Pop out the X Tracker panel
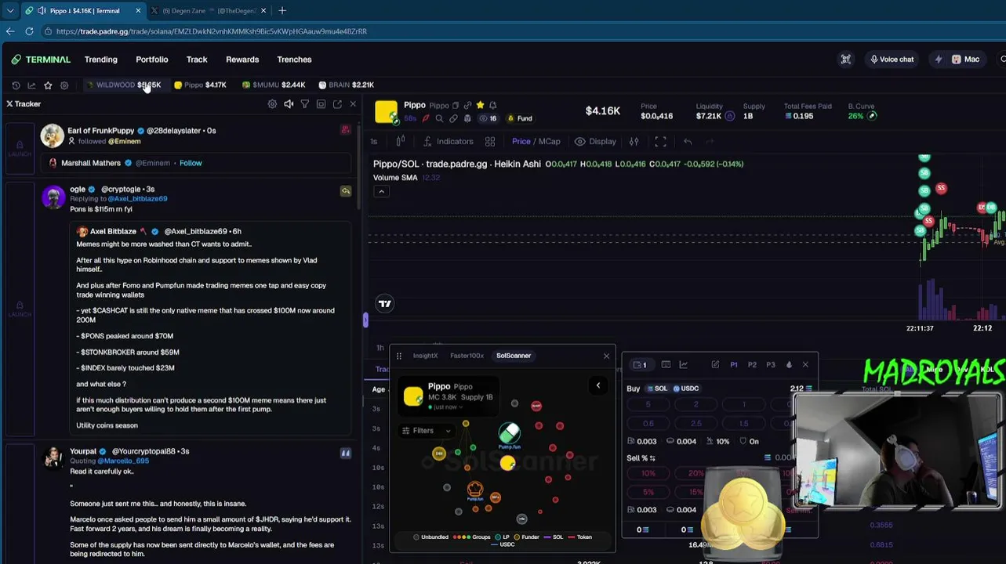 (337, 104)
